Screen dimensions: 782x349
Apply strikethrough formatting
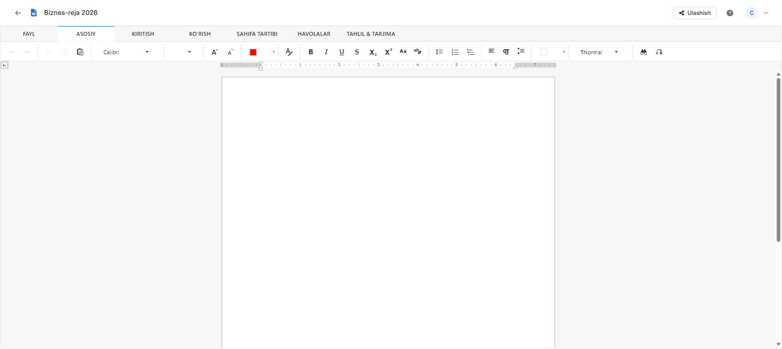(357, 52)
